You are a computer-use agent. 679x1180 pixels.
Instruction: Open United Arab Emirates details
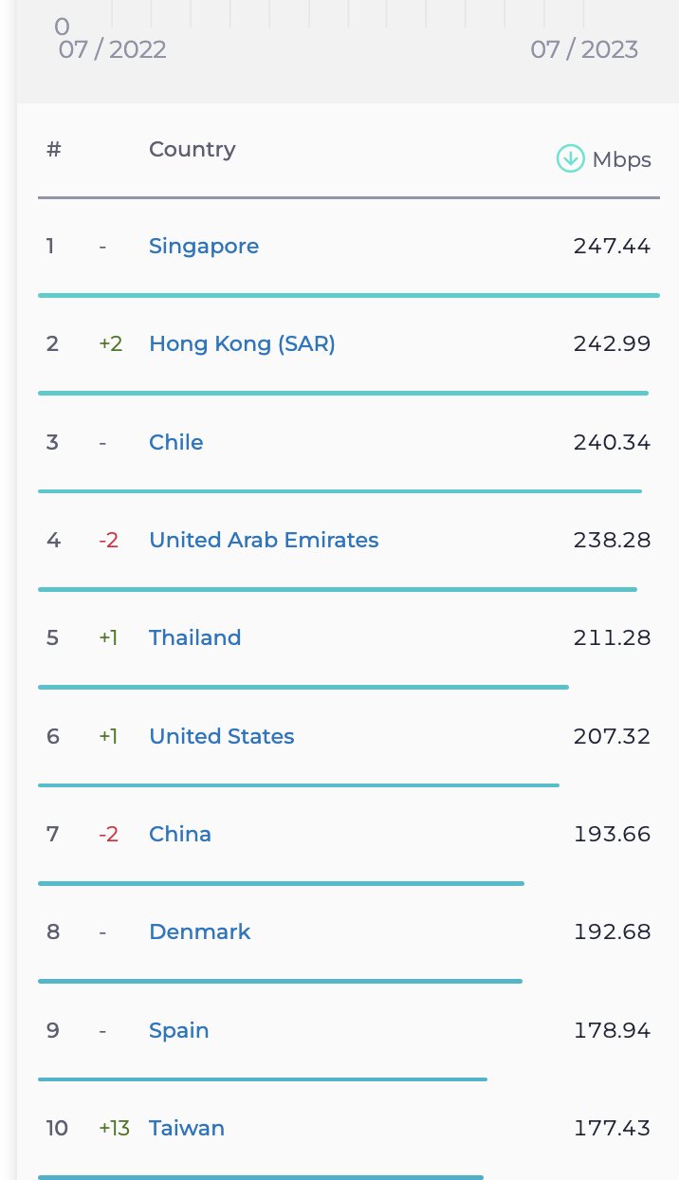[x=264, y=540]
